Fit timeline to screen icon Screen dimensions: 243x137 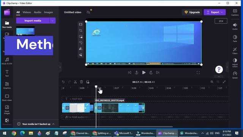tap(224, 82)
